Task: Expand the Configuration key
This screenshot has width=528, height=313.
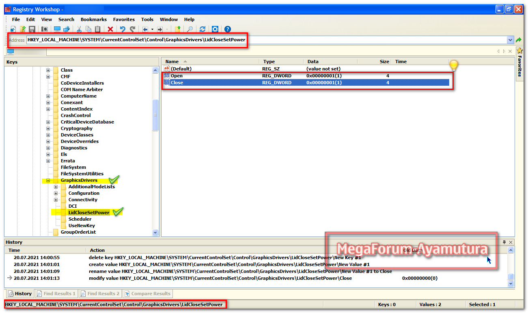Action: 56,193
